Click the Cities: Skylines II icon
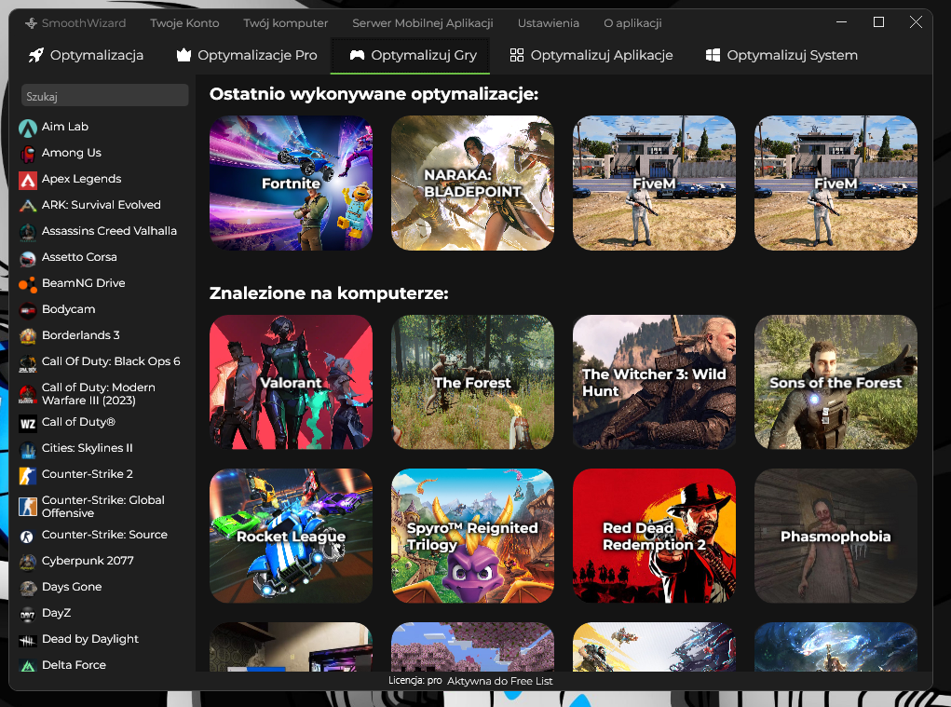Image resolution: width=951 pixels, height=707 pixels. (28, 449)
